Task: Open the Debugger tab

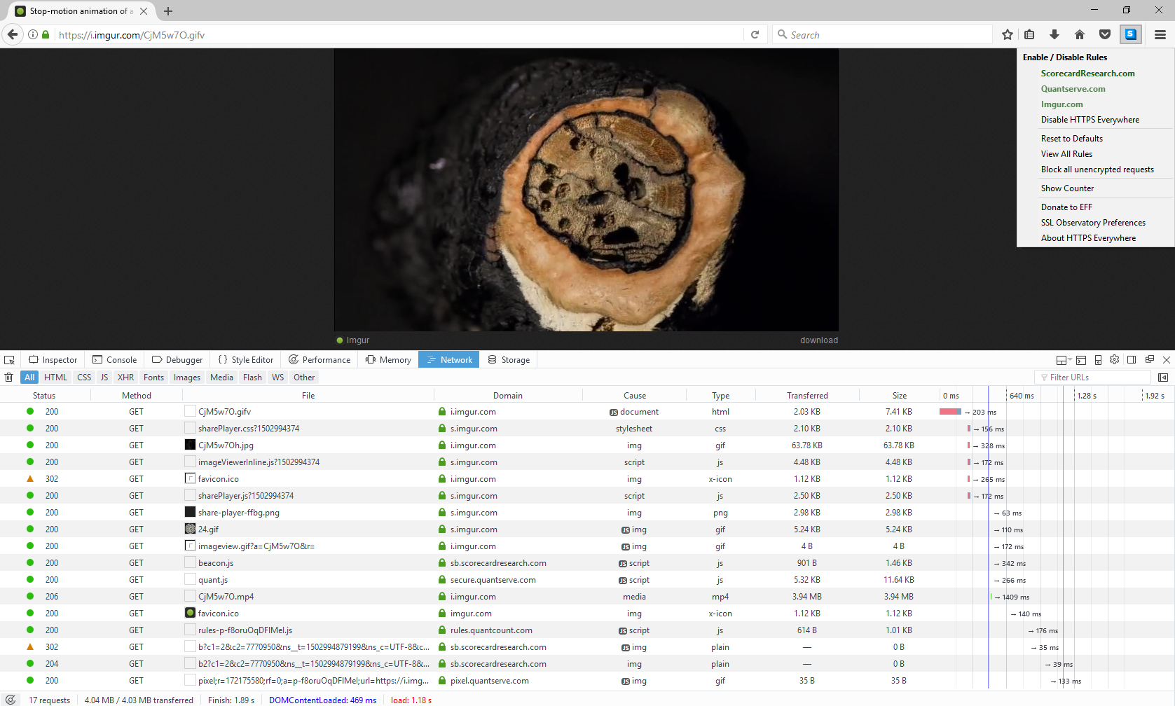Action: 177,360
